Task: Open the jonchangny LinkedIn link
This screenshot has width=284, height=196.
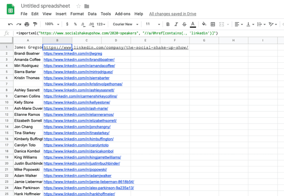Action: [x=77, y=127]
